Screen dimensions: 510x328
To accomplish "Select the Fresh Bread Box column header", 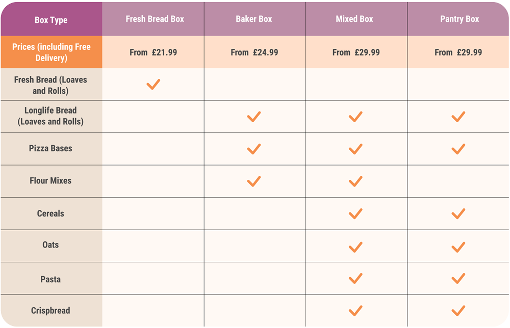I will point(155,19).
